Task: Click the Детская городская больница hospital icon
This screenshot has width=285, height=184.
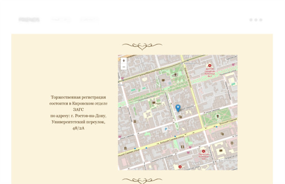Action: tap(209, 66)
